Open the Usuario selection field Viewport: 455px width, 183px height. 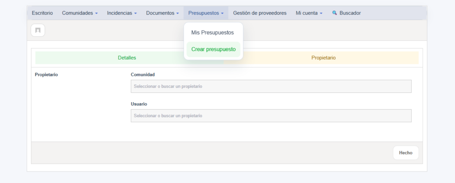tap(271, 116)
